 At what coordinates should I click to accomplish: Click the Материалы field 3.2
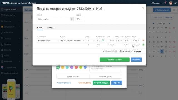coord(98,41)
